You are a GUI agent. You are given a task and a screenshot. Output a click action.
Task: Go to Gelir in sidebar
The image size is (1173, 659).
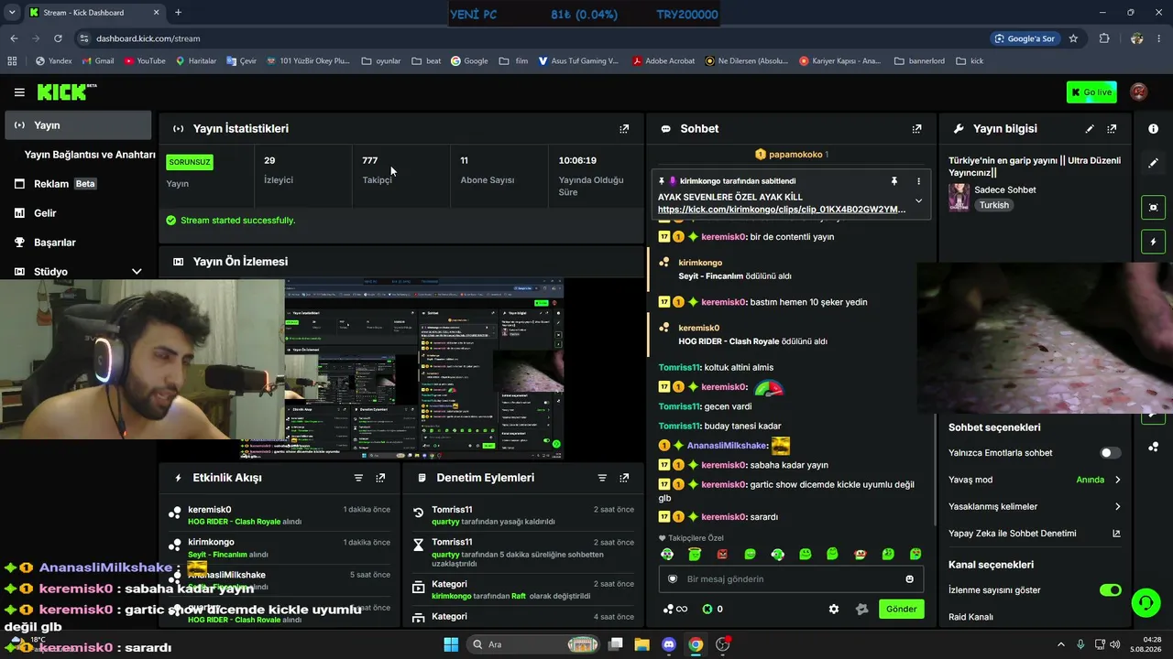78,213
